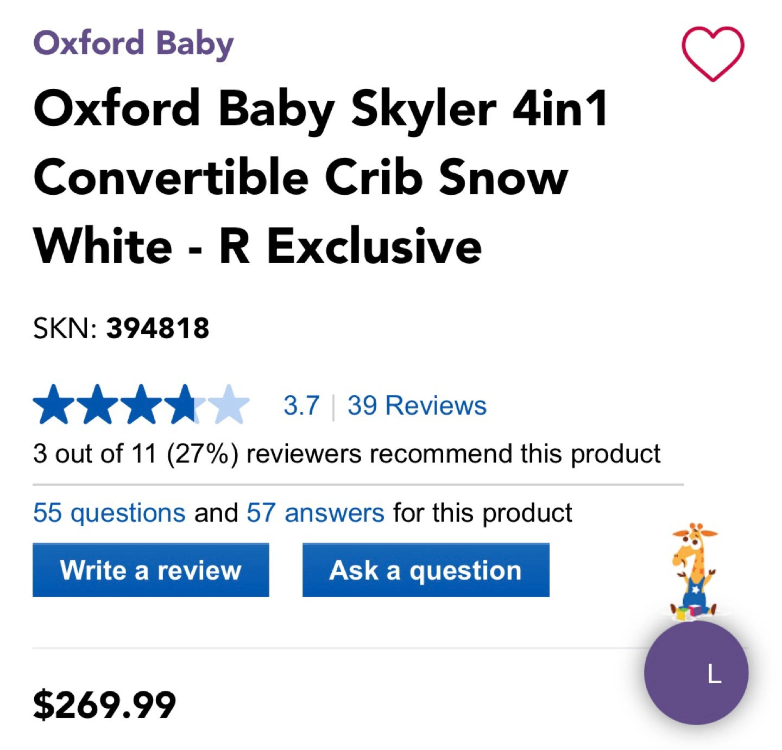Tap the heart wishlist icon

712,54
